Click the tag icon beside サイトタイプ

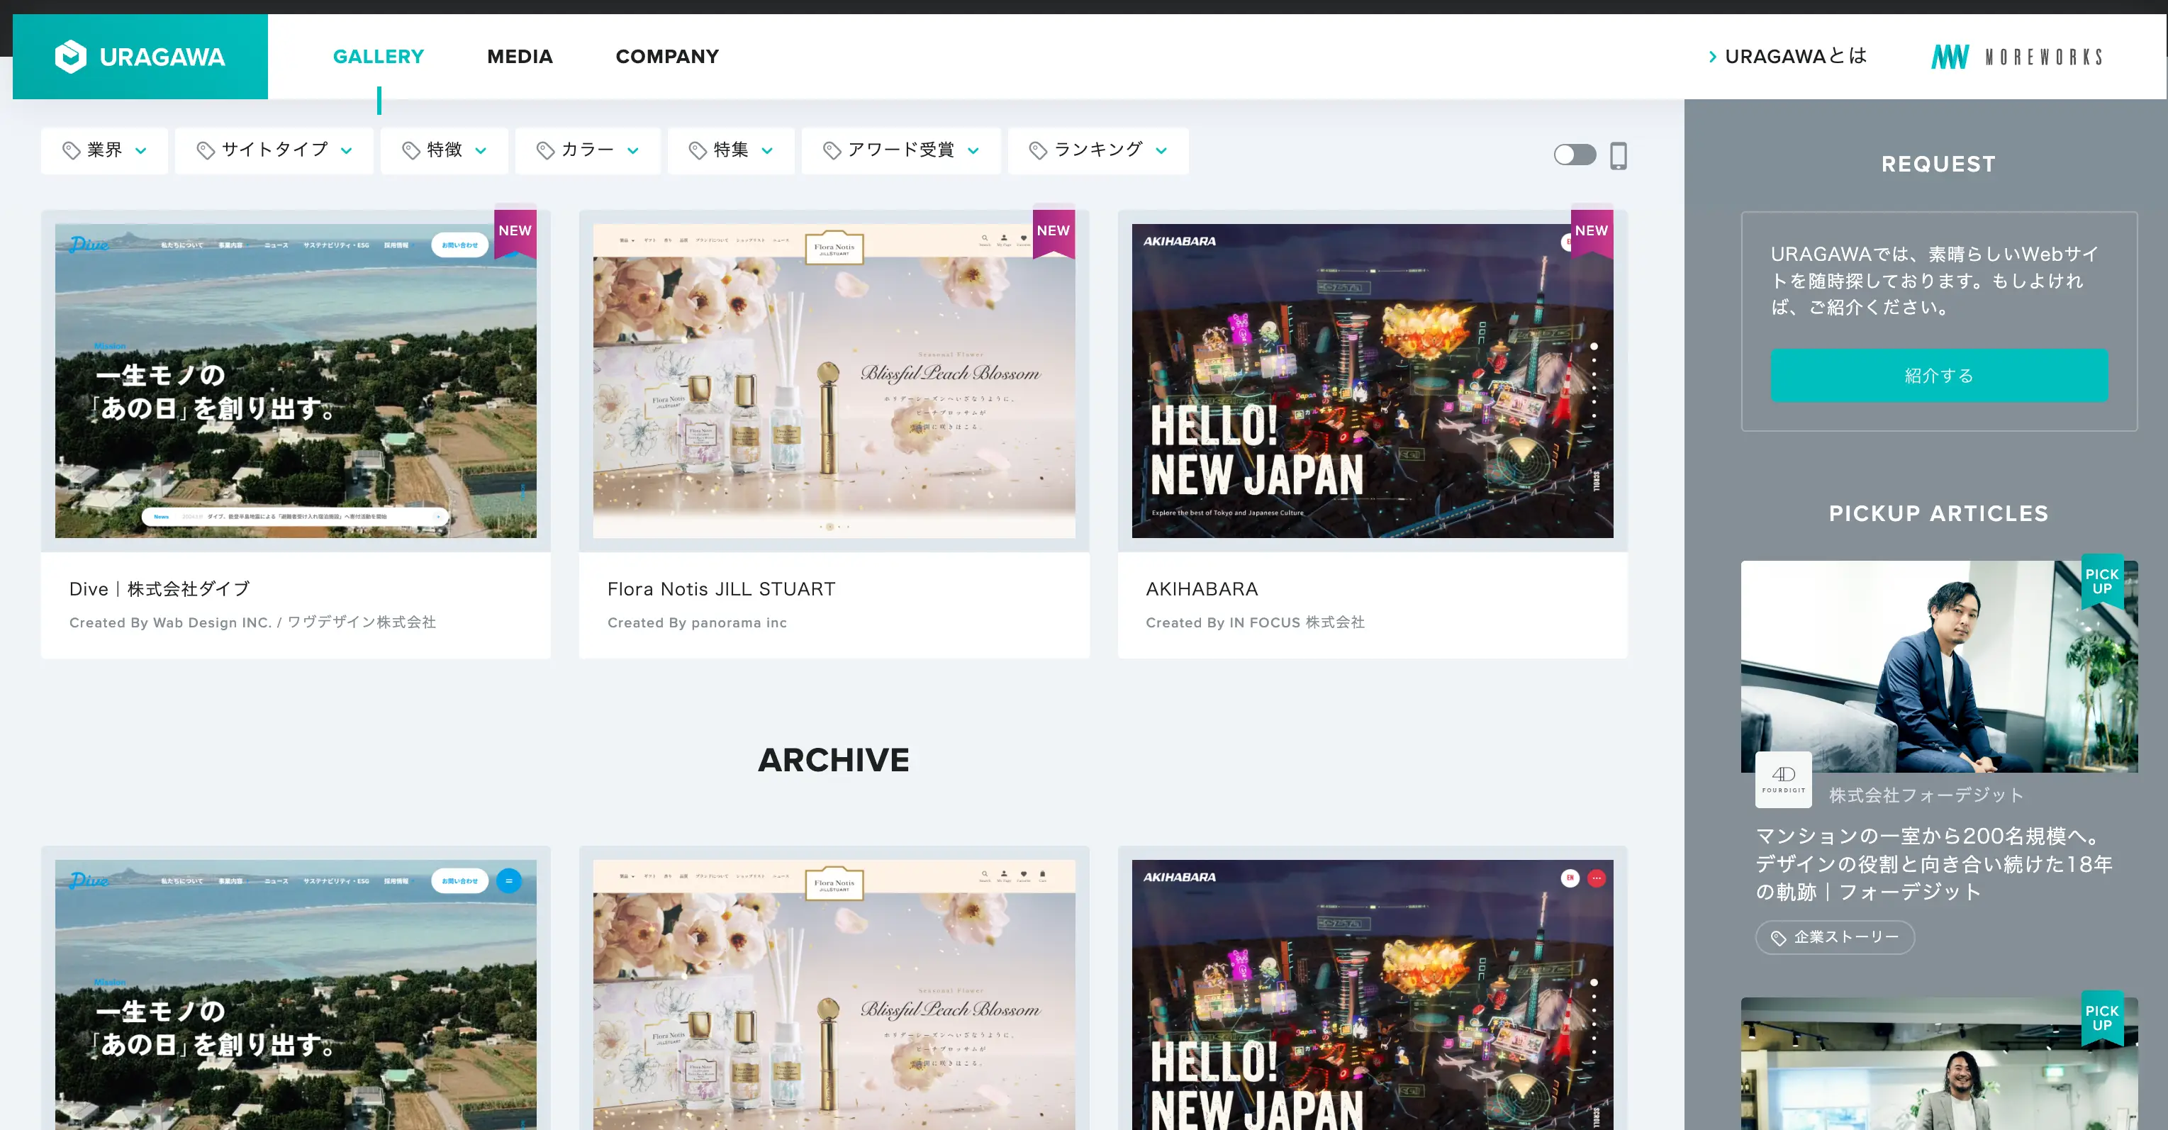[206, 150]
